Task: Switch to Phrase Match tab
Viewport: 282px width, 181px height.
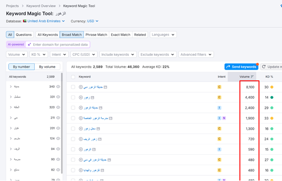Action: (x=96, y=35)
